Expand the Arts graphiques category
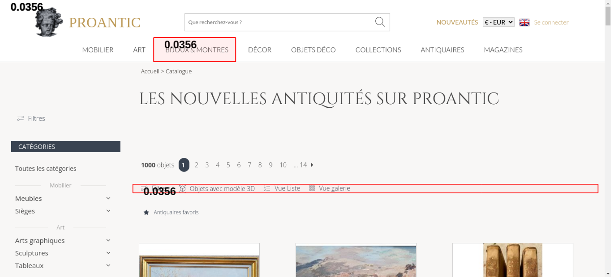 108,240
